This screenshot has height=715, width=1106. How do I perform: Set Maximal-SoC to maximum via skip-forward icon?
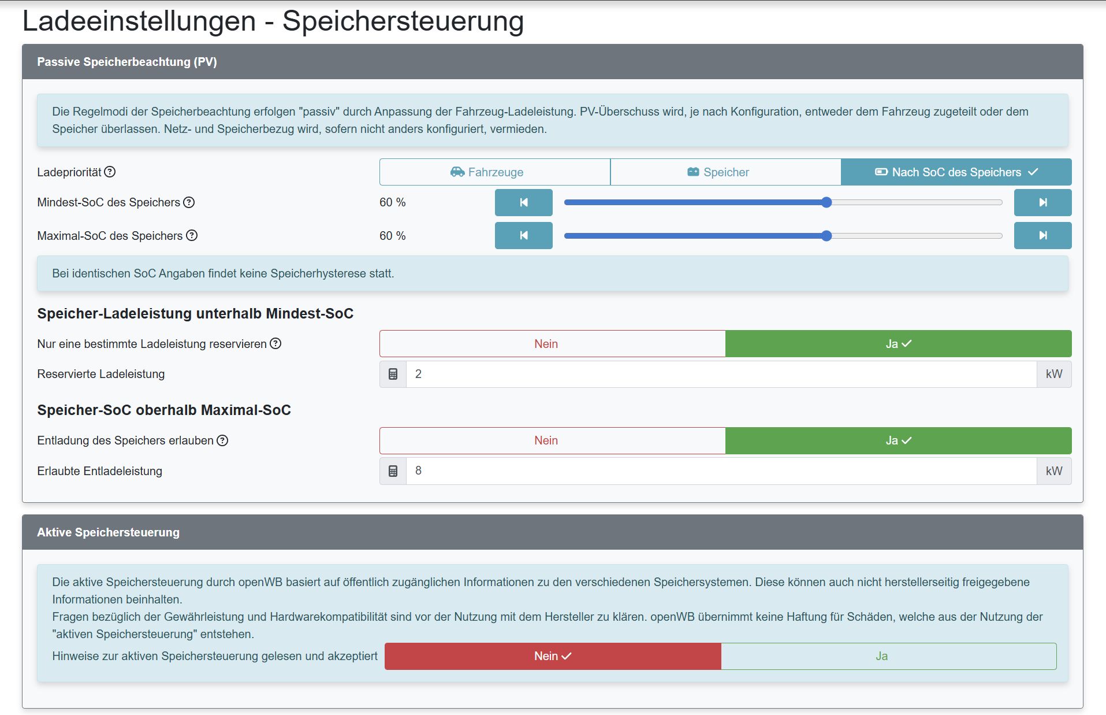(1042, 235)
